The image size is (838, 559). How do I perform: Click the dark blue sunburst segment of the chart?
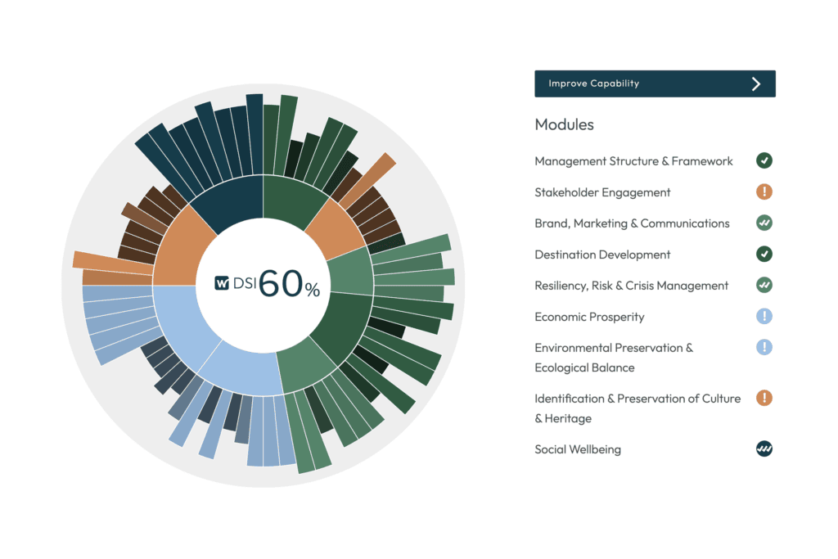click(228, 201)
